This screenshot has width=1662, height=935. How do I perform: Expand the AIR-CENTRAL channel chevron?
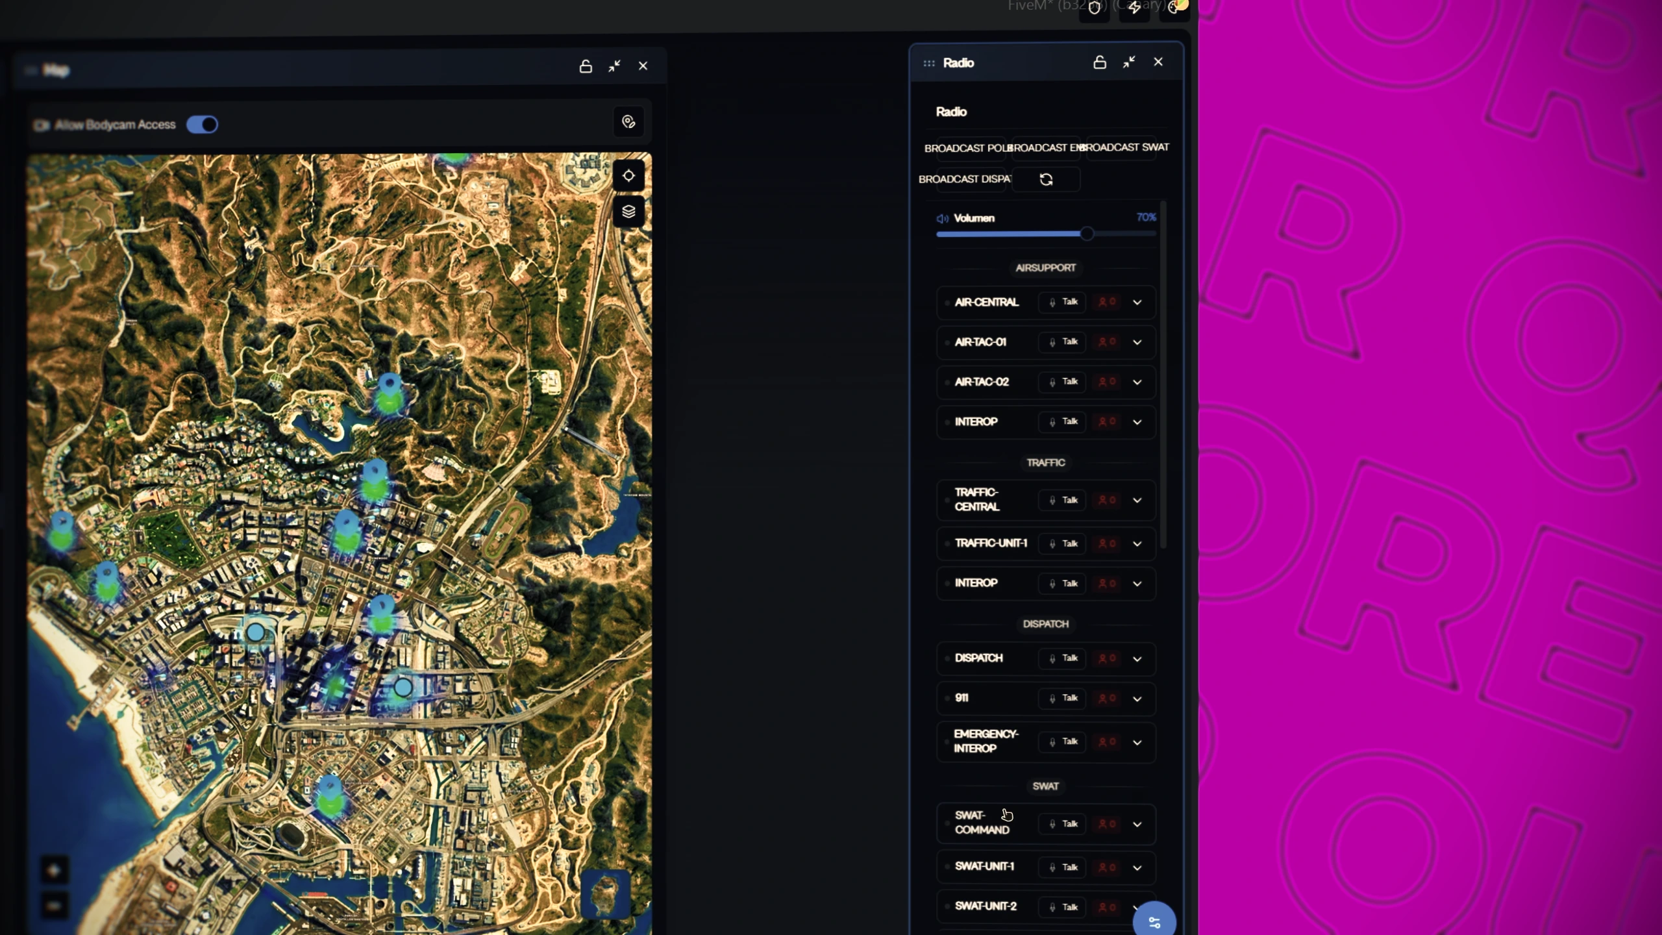(x=1137, y=303)
